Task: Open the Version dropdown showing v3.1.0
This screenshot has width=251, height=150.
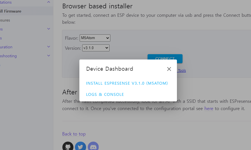Action: pyautogui.click(x=96, y=48)
